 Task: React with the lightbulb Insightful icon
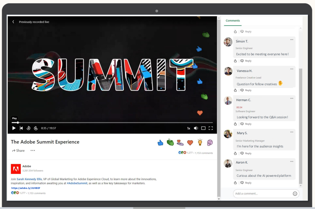coord(200,142)
